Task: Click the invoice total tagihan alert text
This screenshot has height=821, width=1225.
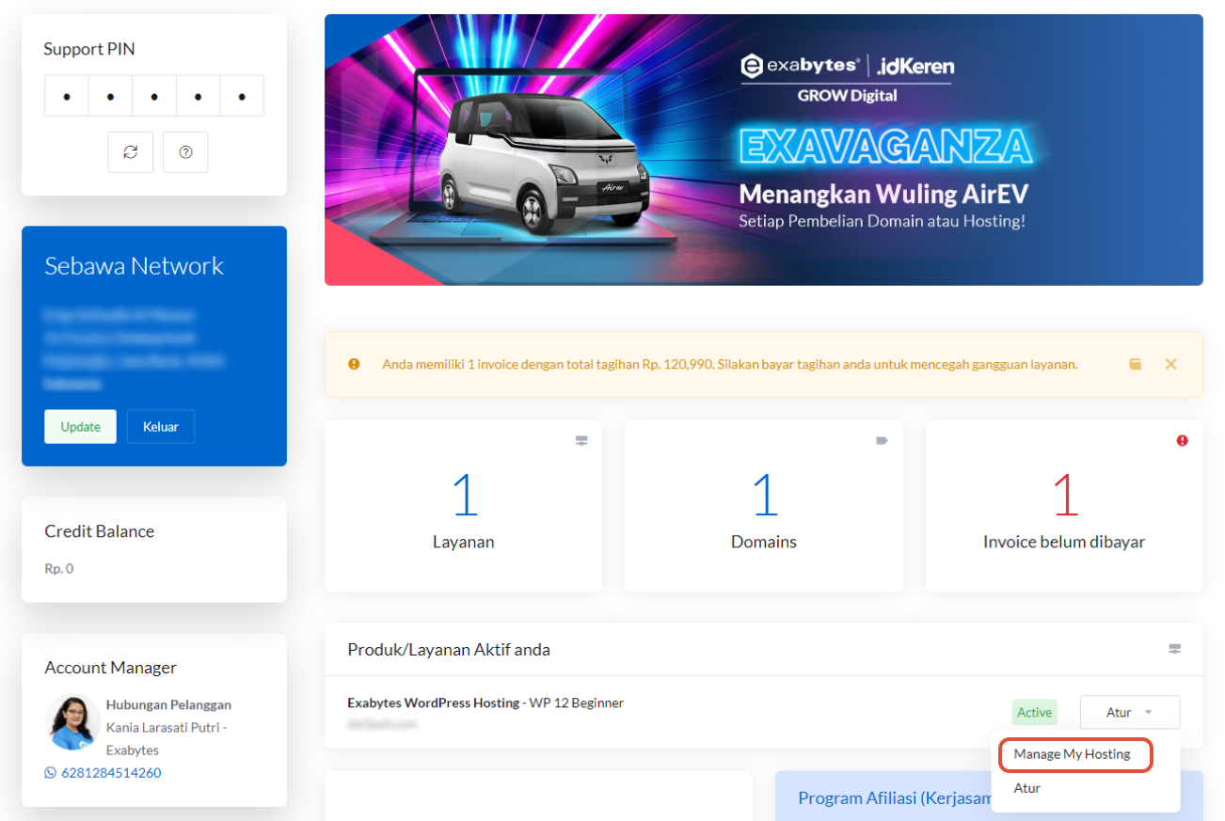Action: coord(730,364)
